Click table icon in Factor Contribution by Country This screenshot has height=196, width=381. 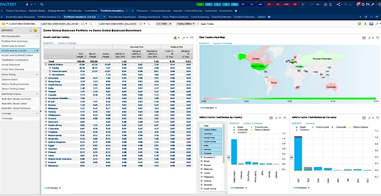pyautogui.click(x=271, y=117)
